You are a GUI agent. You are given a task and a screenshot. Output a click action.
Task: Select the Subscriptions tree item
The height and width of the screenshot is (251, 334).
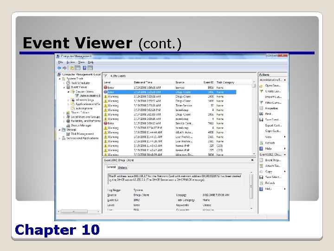click(x=84, y=108)
